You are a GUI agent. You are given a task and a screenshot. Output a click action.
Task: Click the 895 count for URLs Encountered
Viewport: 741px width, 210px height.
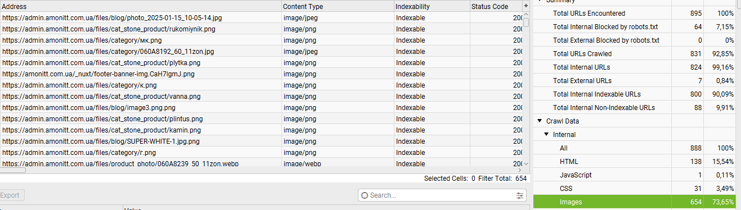click(695, 13)
